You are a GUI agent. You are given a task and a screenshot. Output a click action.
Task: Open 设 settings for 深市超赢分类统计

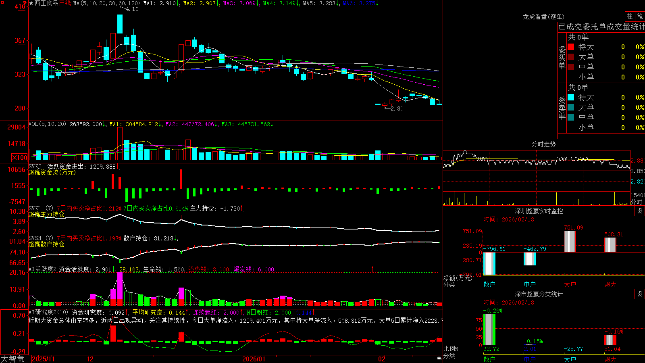pos(640,294)
